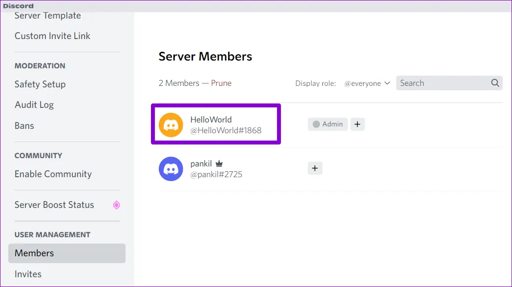Open Custom Invite Link settings
The height and width of the screenshot is (287, 512).
pyautogui.click(x=52, y=36)
